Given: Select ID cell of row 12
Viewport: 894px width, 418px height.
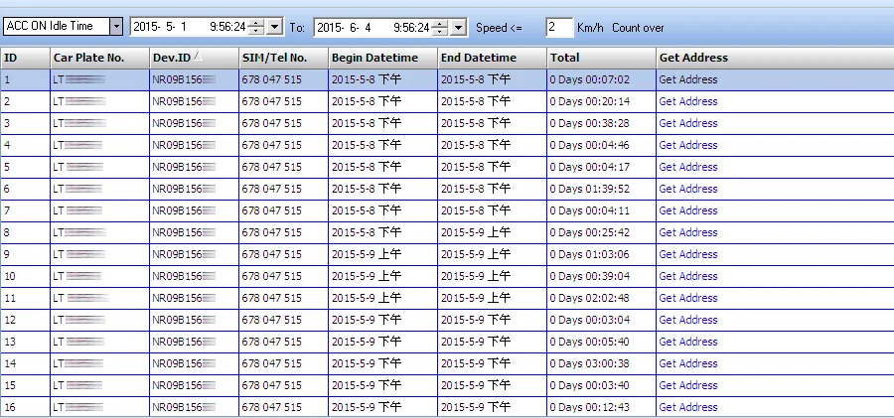Looking at the screenshot, I should pyautogui.click(x=25, y=320).
